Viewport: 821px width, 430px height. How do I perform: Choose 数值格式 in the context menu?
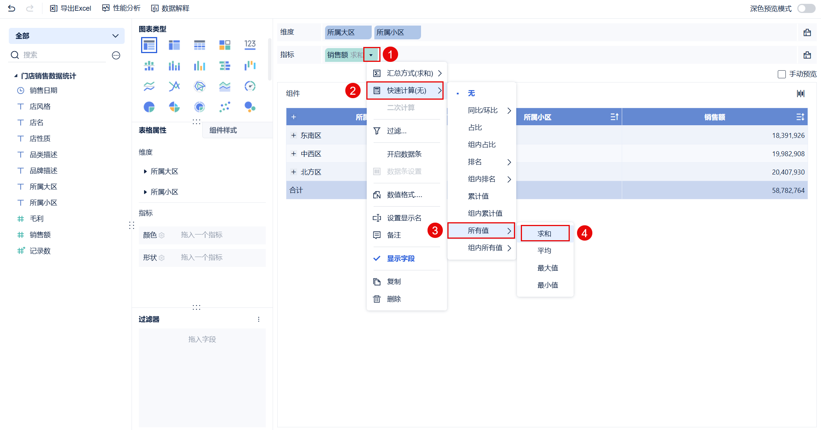click(x=404, y=195)
